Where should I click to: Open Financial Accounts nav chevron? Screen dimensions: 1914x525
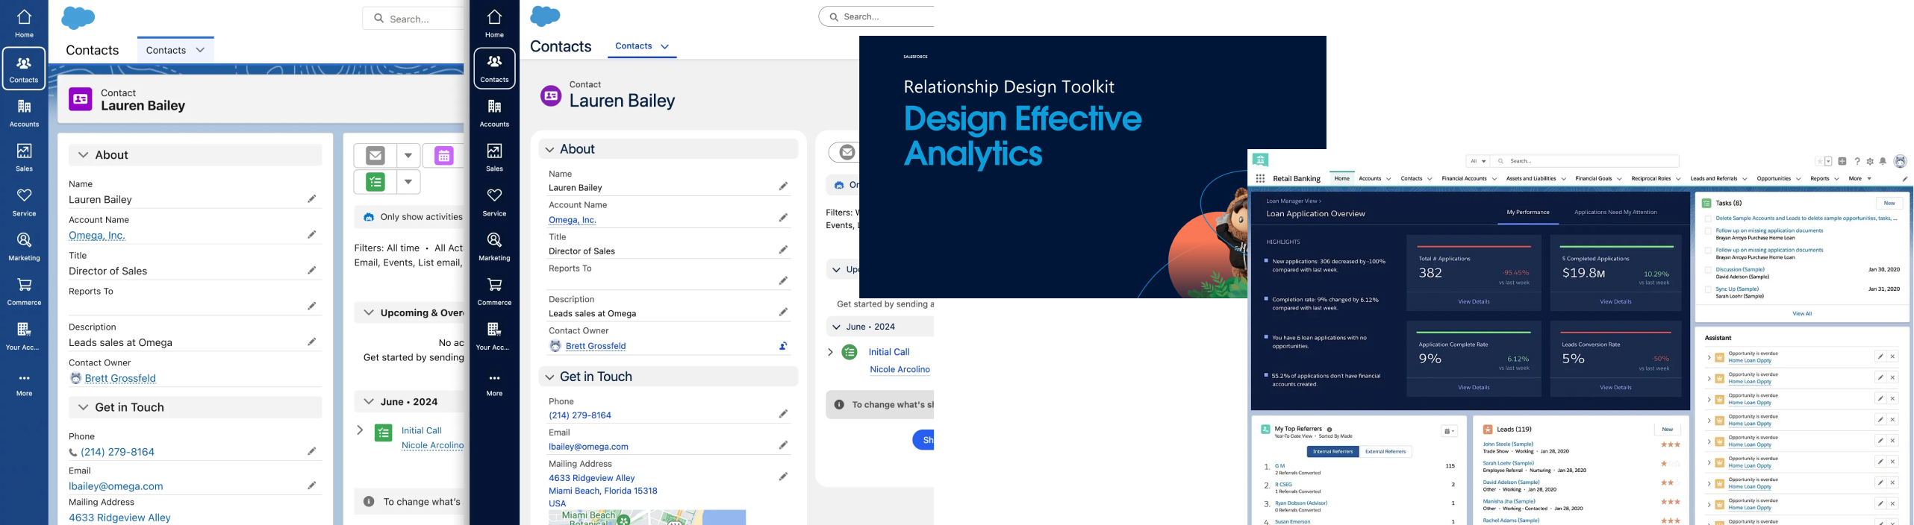point(1494,179)
